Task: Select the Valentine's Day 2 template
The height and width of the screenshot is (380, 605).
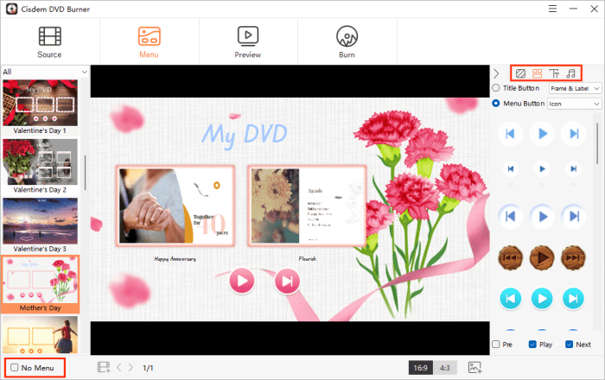Action: click(40, 164)
